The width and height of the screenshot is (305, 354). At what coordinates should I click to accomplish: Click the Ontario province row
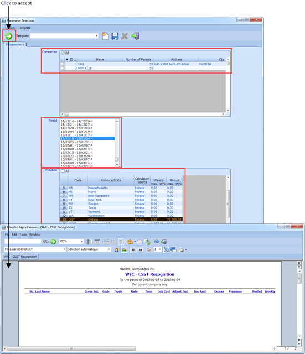[121, 220]
